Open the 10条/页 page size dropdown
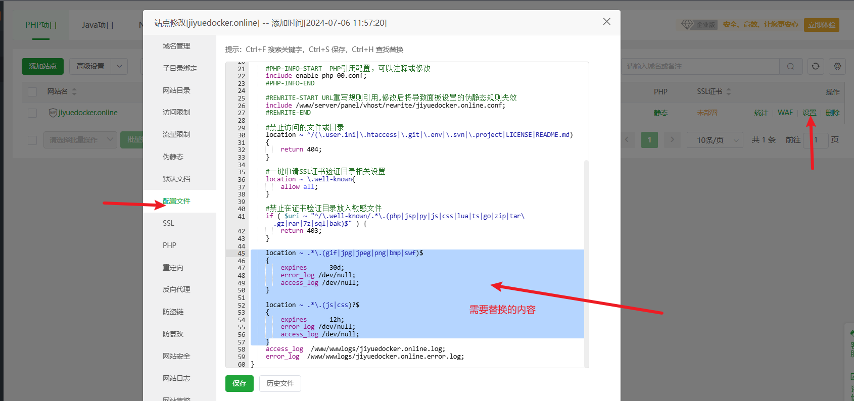The image size is (854, 401). 715,140
